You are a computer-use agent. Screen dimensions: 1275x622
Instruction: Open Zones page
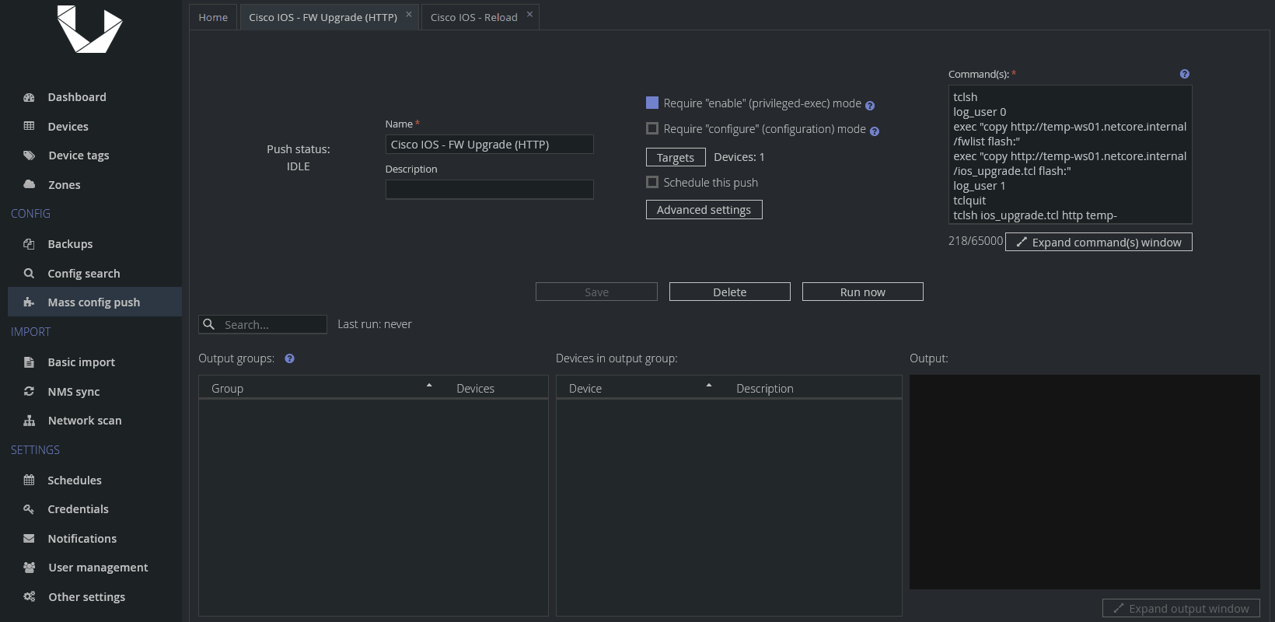64,185
